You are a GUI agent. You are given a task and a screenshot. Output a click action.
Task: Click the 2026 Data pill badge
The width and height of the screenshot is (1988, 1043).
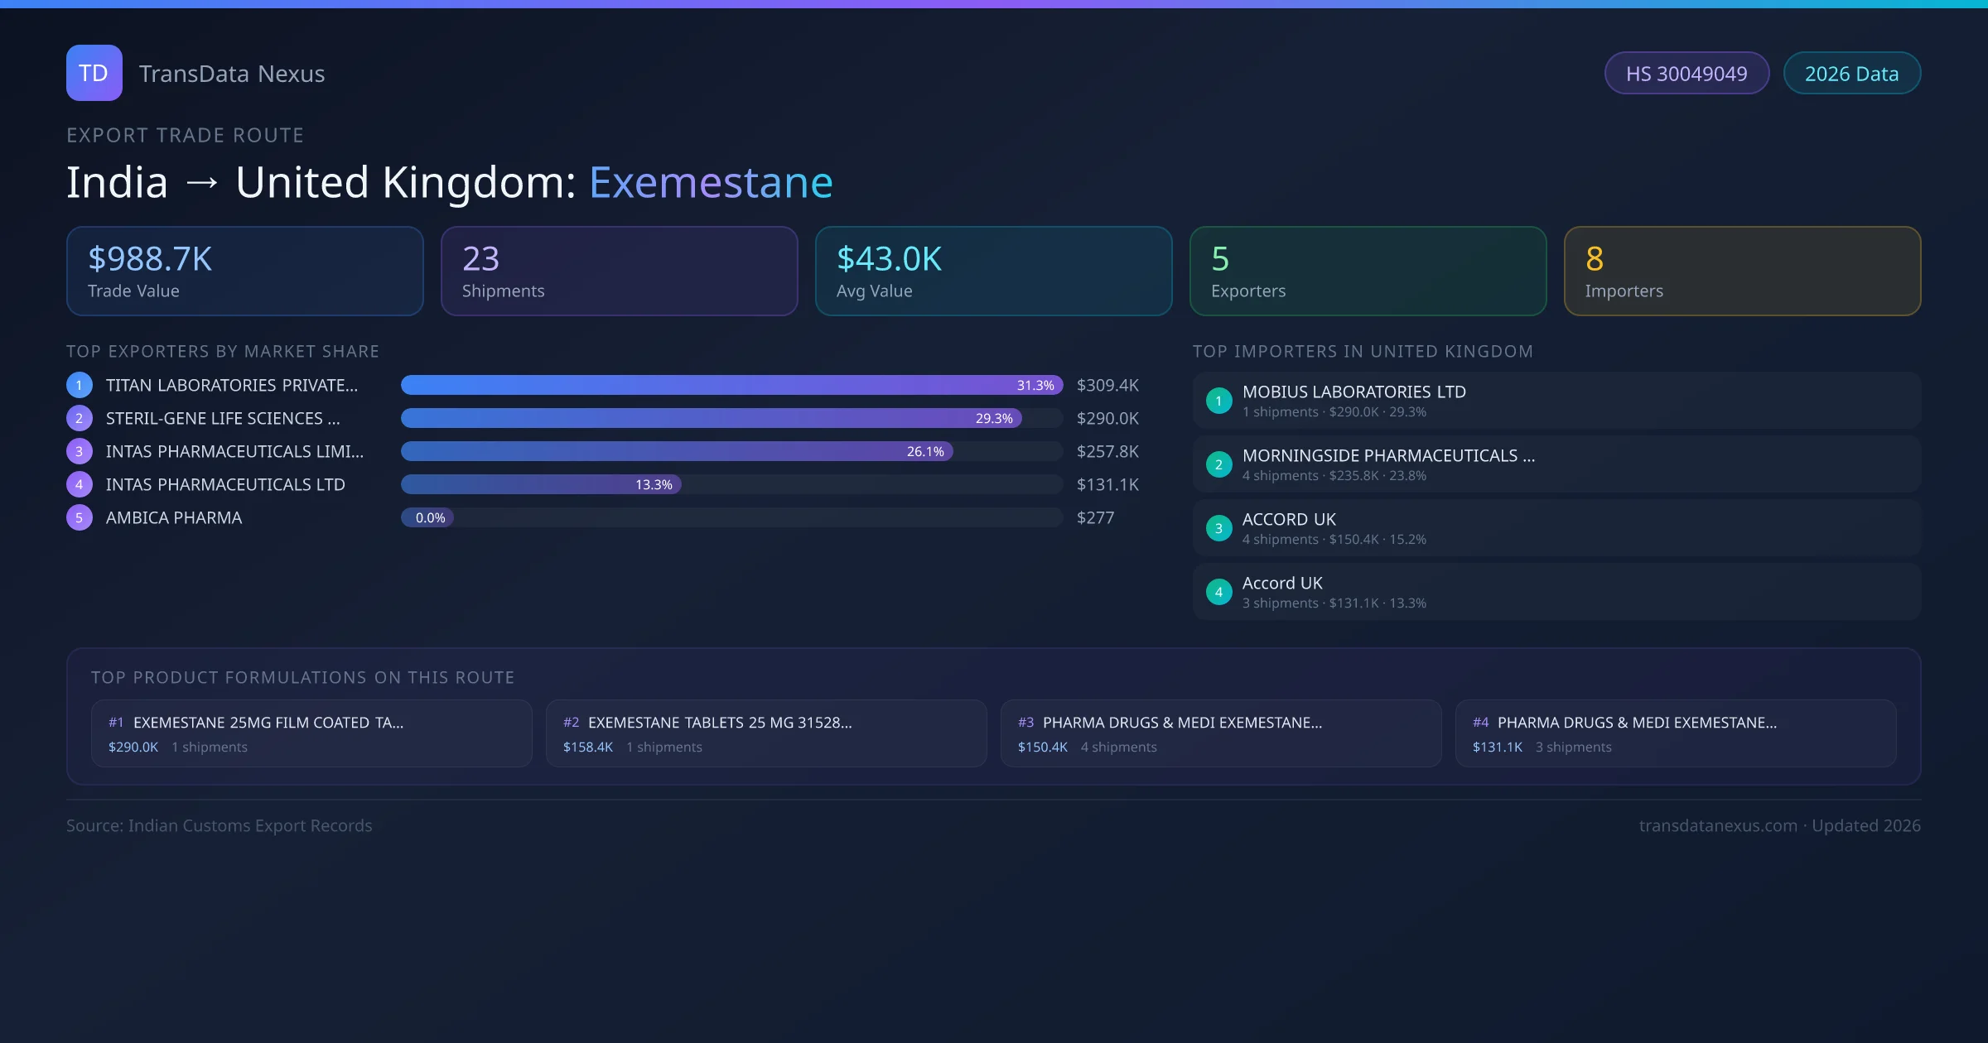[x=1851, y=74]
